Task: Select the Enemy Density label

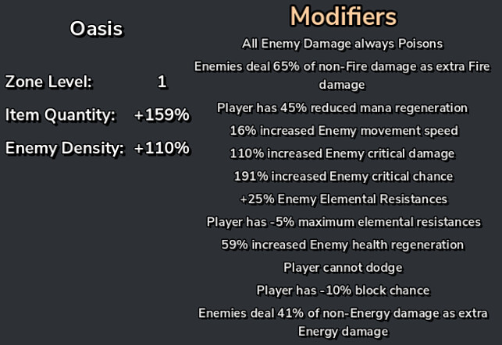Action: [x=65, y=148]
